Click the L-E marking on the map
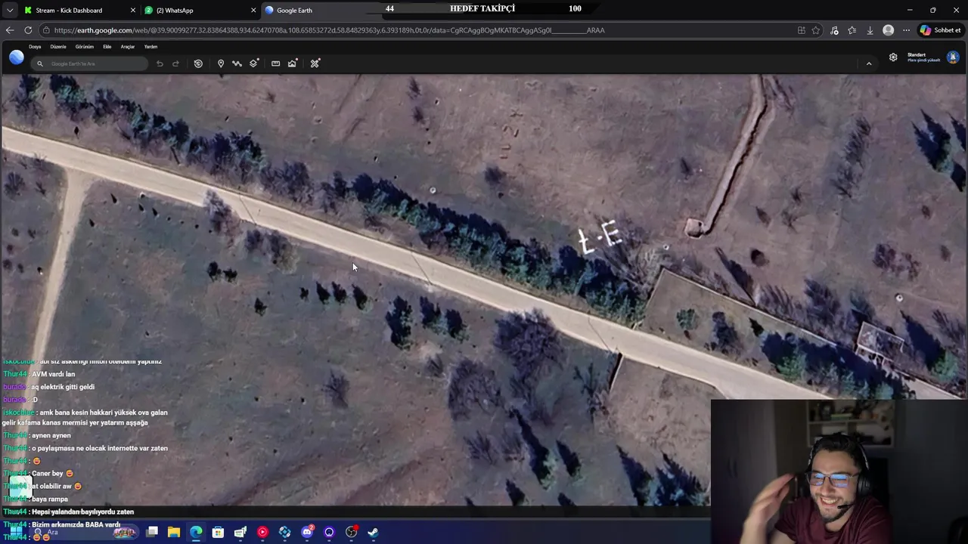 pyautogui.click(x=600, y=237)
